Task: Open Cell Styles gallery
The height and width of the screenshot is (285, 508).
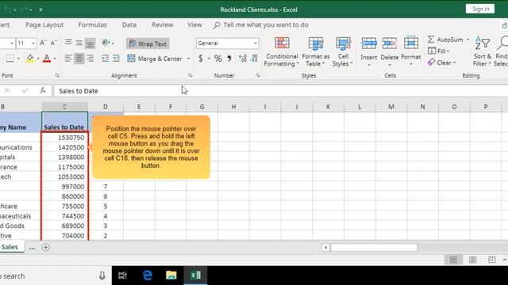Action: click(343, 51)
